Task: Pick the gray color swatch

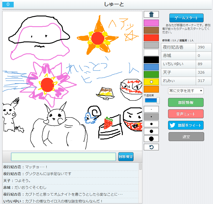Action: 151,45
